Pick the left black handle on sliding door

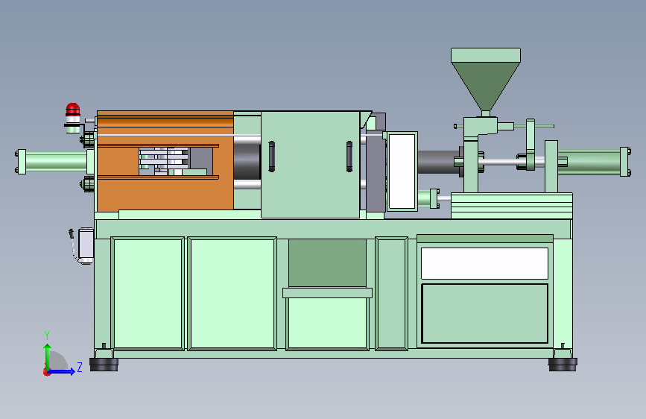271,157
